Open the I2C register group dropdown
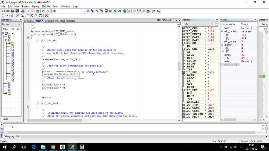 coord(198,24)
